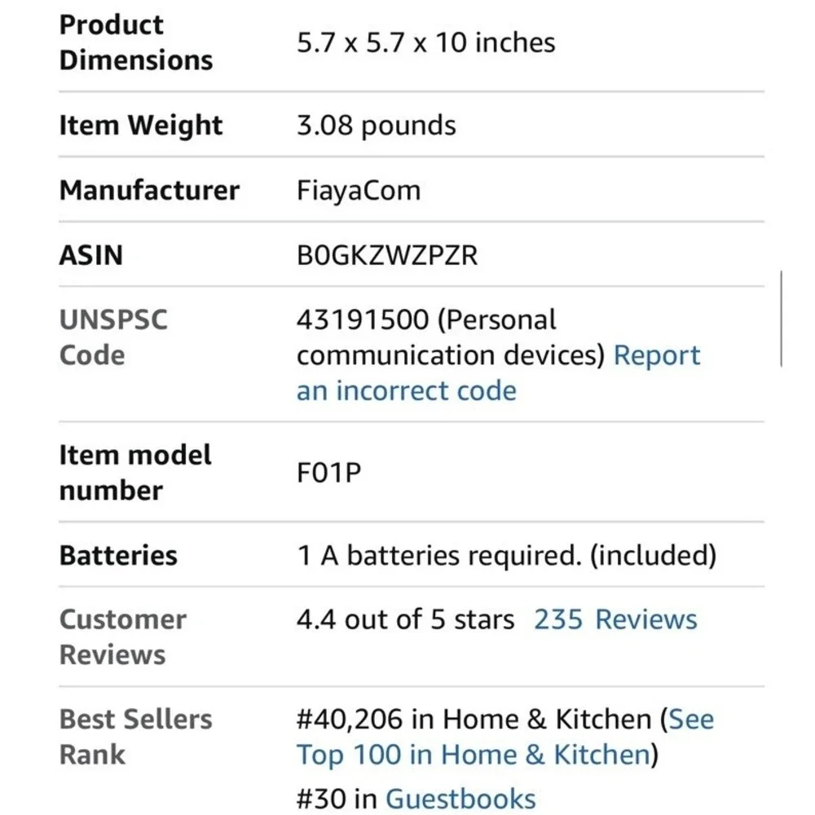
Task: Select the FiayaCom manufacturer value
Action: (358, 190)
